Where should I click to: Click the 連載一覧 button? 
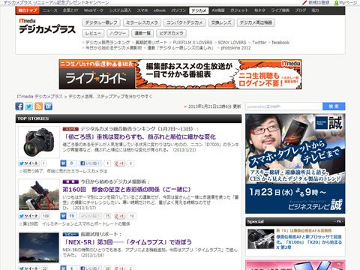pyautogui.click(x=142, y=33)
